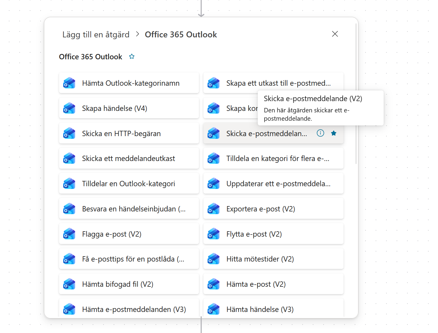
Task: Go back to Lägg till en åtgärd
Action: (x=96, y=35)
